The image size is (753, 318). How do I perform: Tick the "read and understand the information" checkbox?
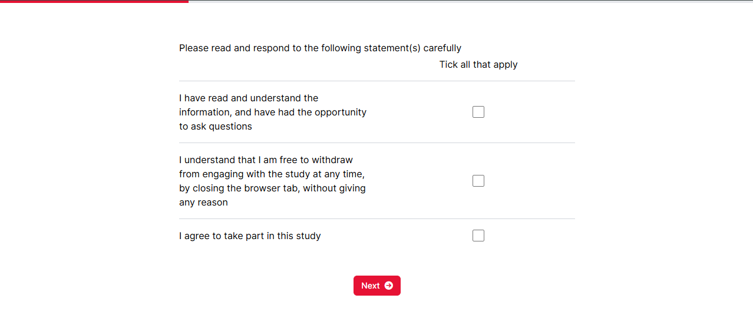point(478,112)
